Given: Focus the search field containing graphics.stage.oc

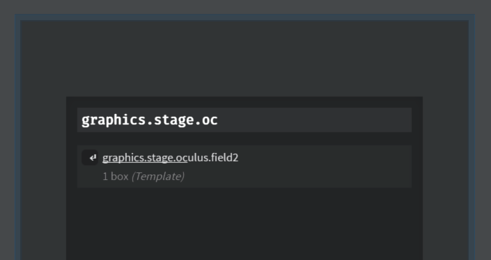Looking at the screenshot, I should 244,120.
